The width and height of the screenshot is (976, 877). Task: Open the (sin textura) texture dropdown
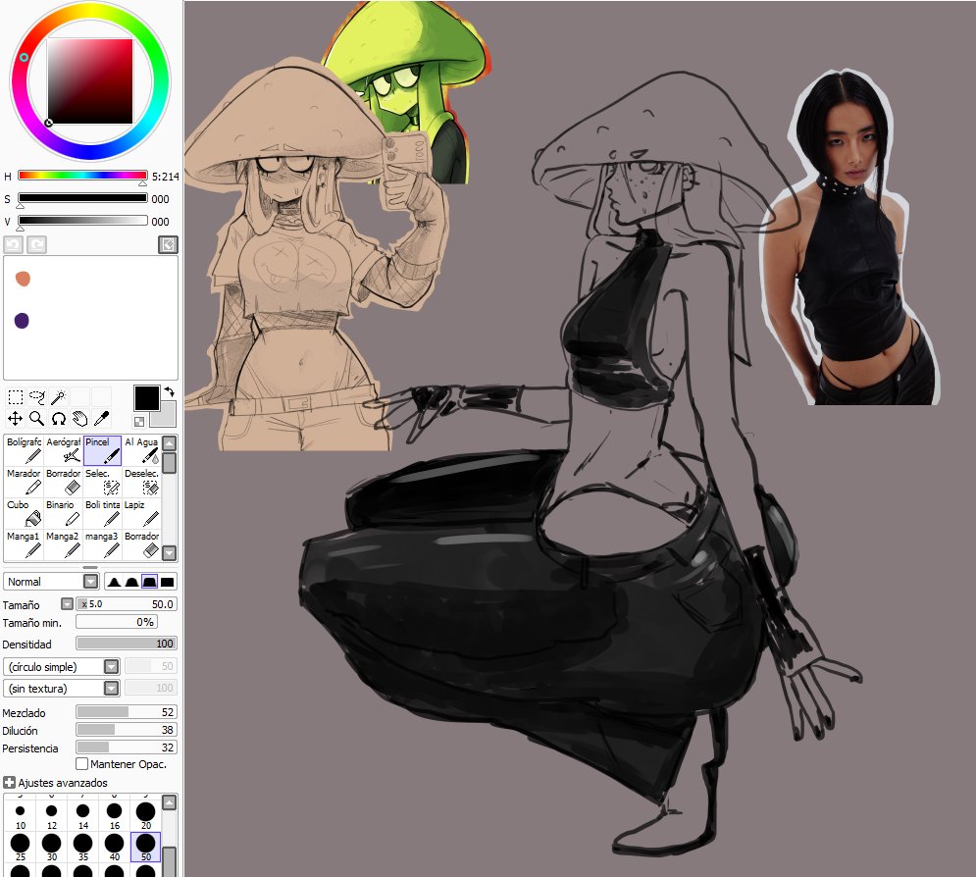112,689
